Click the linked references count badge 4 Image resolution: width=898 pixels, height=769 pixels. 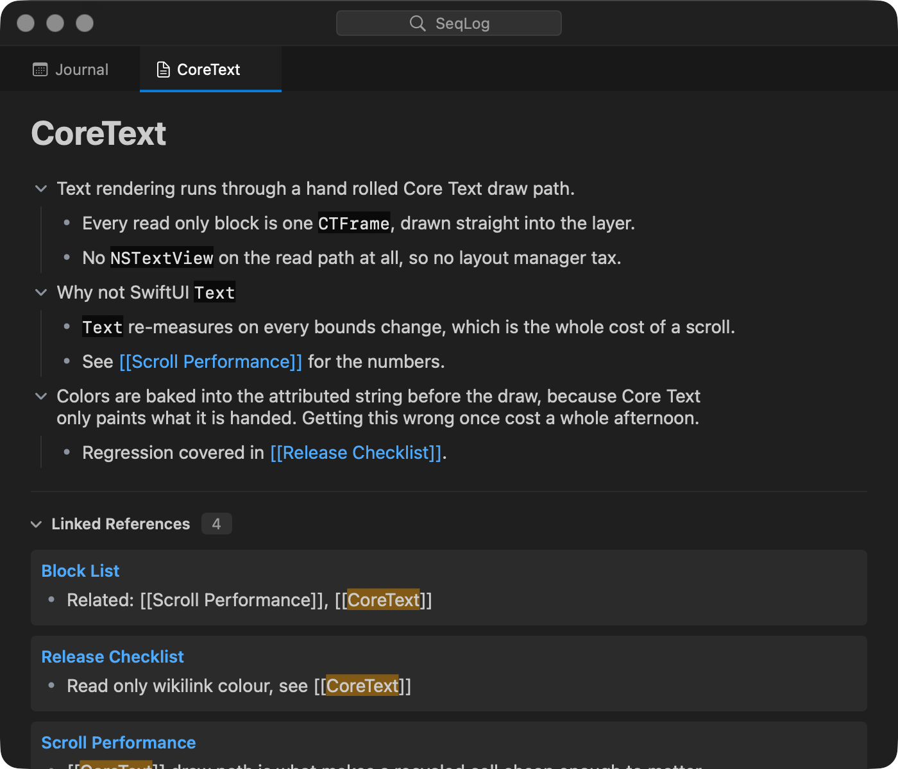coord(217,524)
